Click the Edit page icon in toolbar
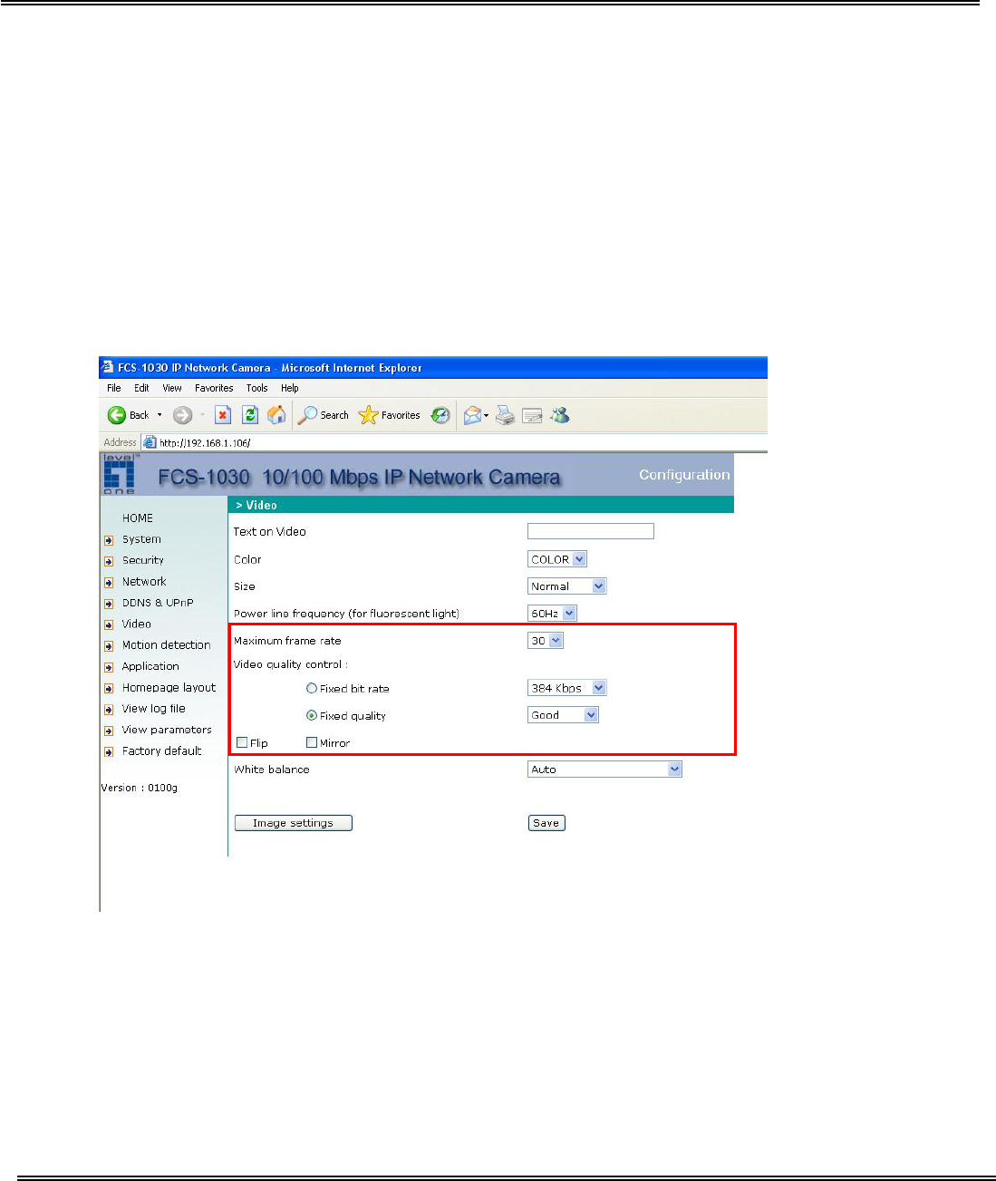Image resolution: width=996 pixels, height=1181 pixels. (x=533, y=416)
